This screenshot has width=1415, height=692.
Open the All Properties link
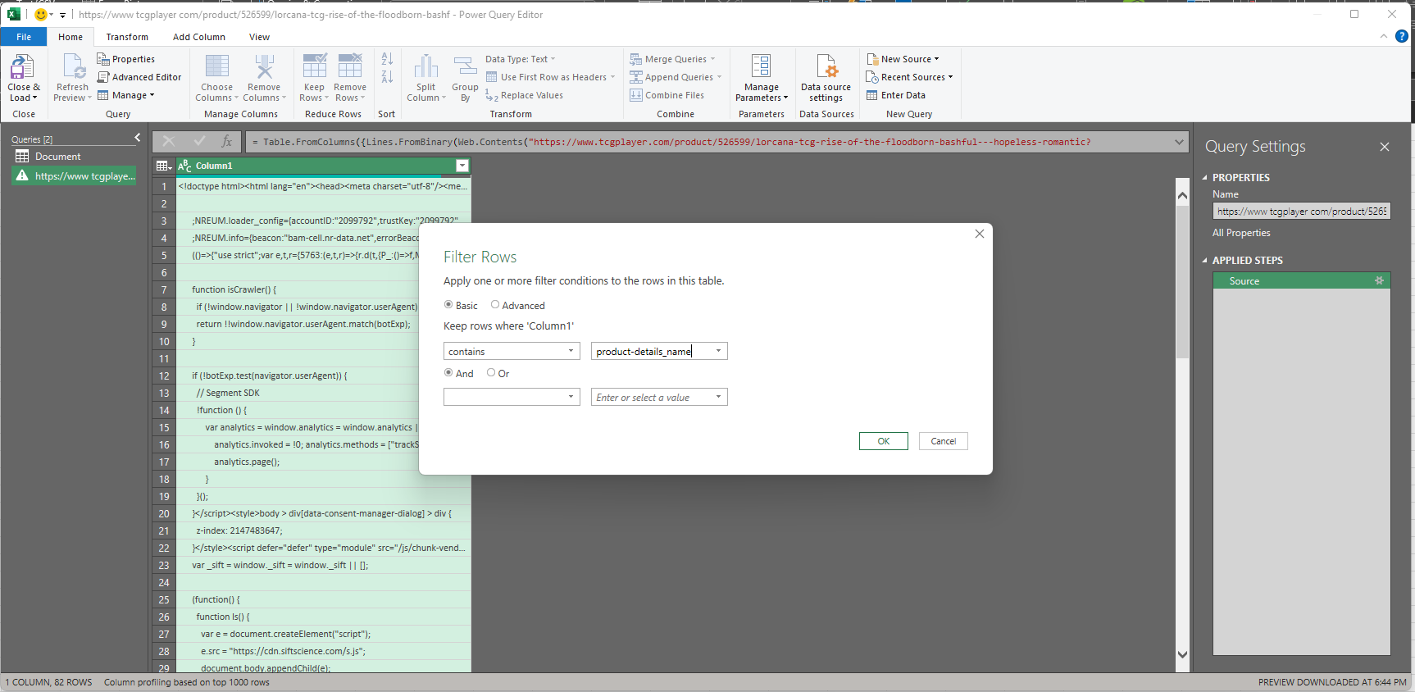click(1241, 233)
